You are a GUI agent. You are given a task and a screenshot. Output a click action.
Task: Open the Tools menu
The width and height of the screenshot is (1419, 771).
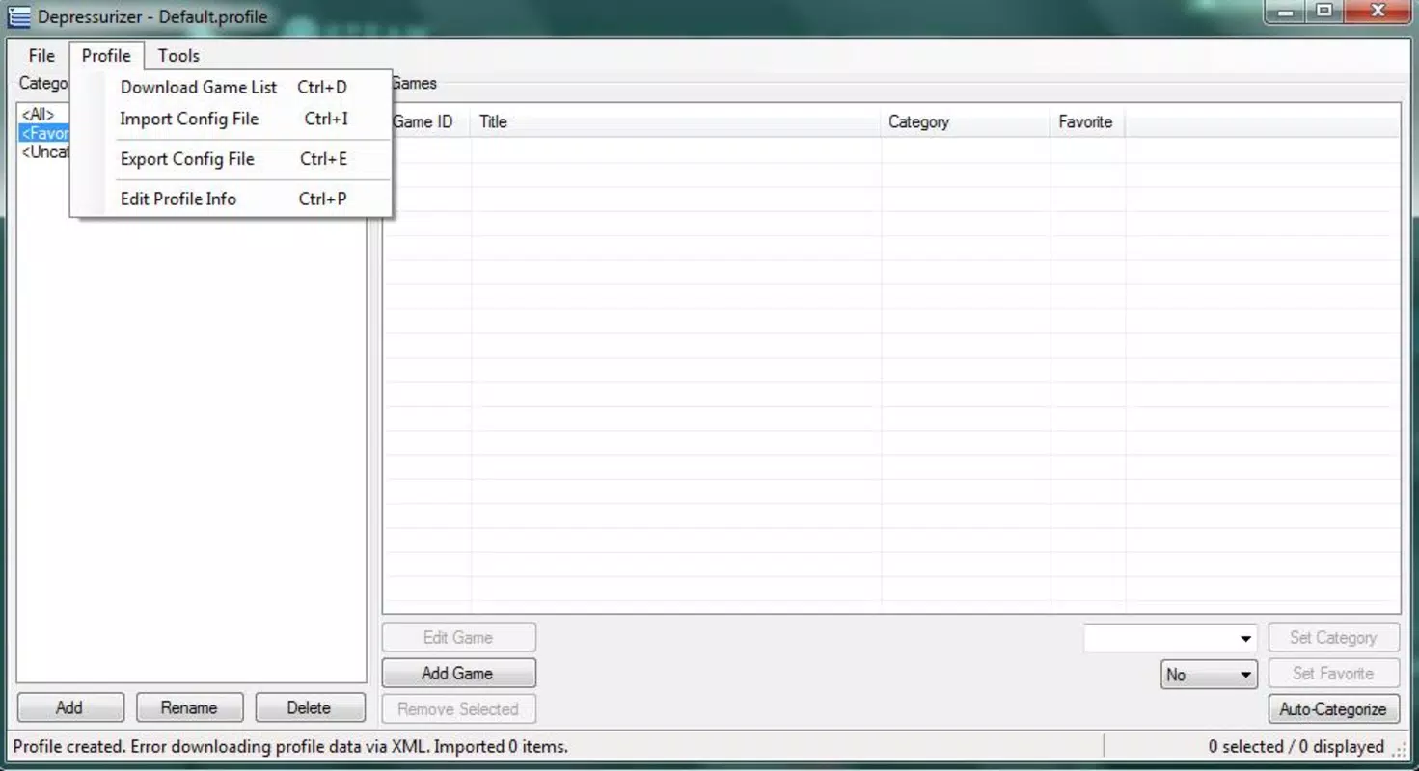178,55
